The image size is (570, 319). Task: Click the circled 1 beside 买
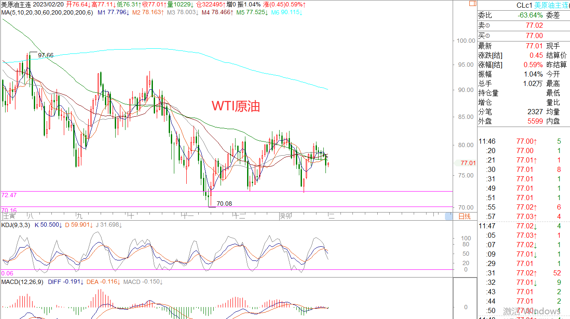488,36
